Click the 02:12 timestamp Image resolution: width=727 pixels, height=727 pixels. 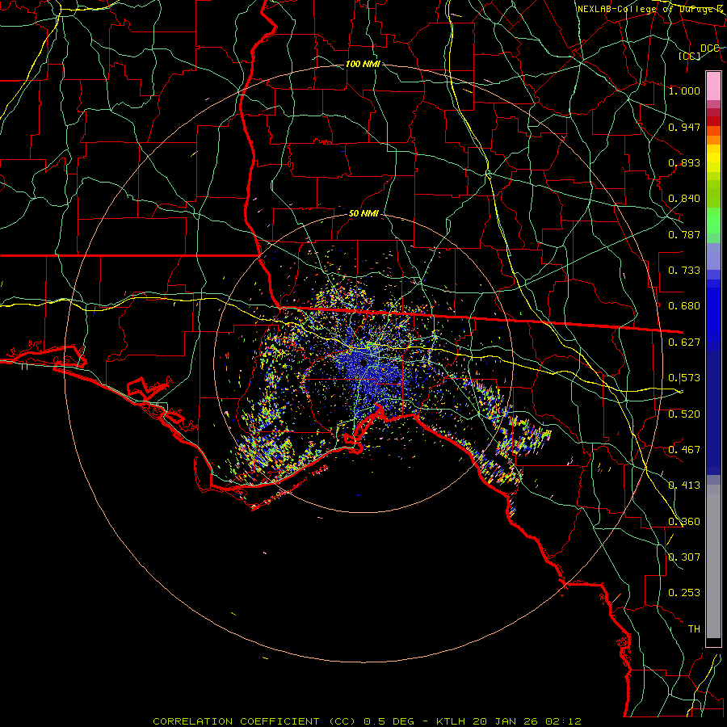(x=562, y=721)
